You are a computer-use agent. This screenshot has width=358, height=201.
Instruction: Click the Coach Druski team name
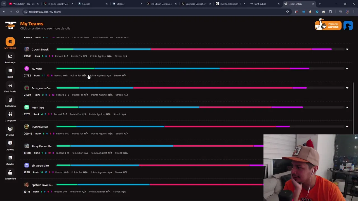tap(40, 49)
